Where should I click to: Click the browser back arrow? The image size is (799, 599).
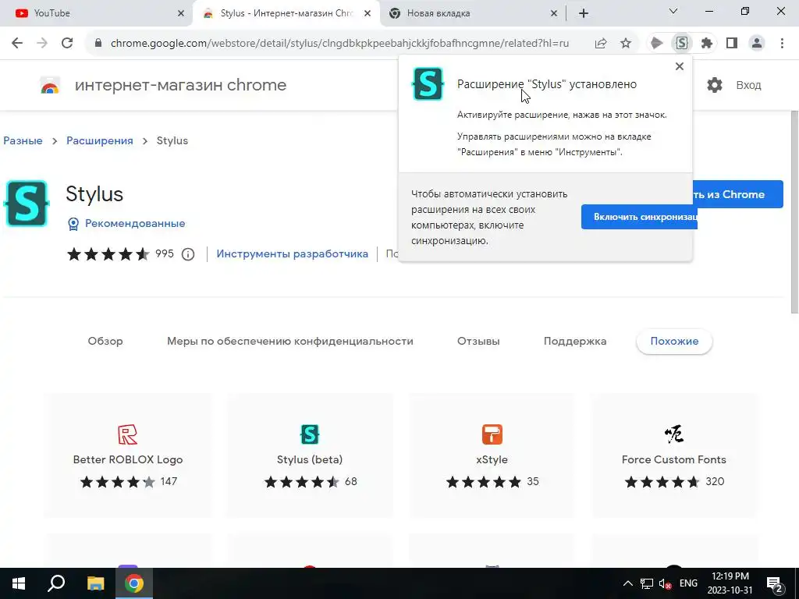(x=17, y=44)
